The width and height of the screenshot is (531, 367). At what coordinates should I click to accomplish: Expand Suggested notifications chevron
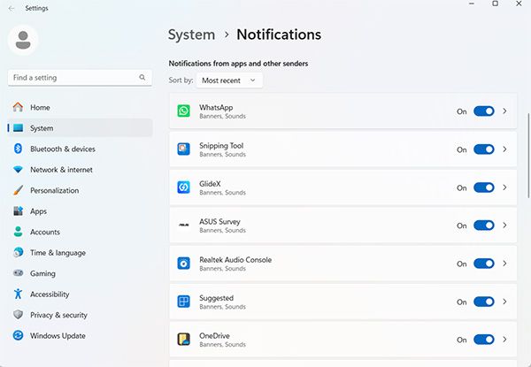[504, 302]
